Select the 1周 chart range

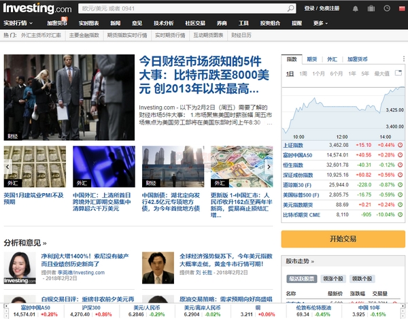(303, 74)
